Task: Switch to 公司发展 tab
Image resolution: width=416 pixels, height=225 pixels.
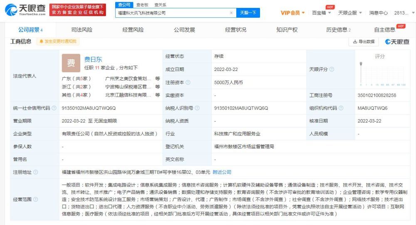Action: coord(184,29)
